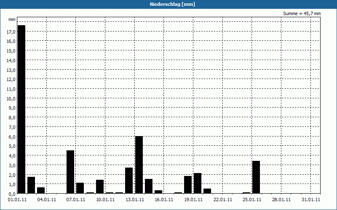The width and height of the screenshot is (337, 210).
Task: Select the 14,0 y-axis label
Action: point(11,60)
